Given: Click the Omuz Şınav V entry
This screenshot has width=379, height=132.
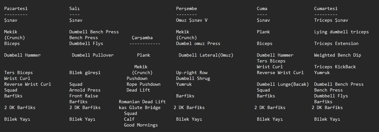Looking at the screenshot, I should pyautogui.click(x=192, y=20).
